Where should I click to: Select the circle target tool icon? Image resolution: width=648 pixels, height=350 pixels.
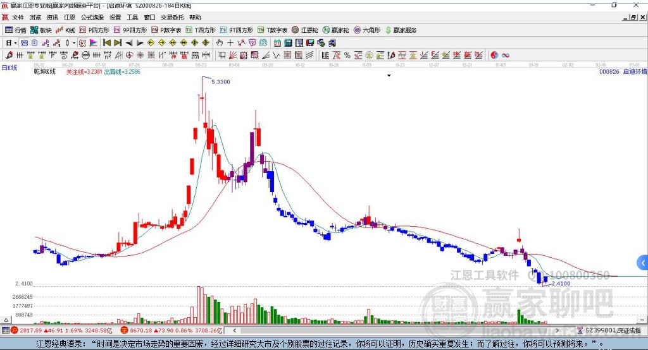pos(129,56)
